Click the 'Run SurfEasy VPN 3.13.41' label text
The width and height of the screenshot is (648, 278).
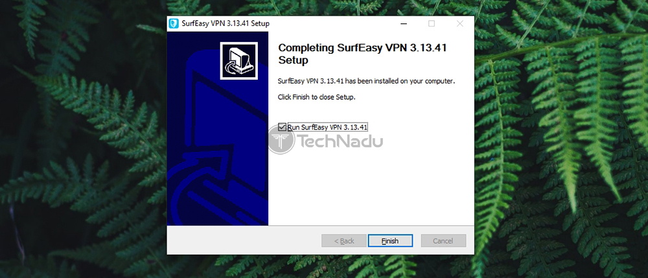[x=328, y=127]
